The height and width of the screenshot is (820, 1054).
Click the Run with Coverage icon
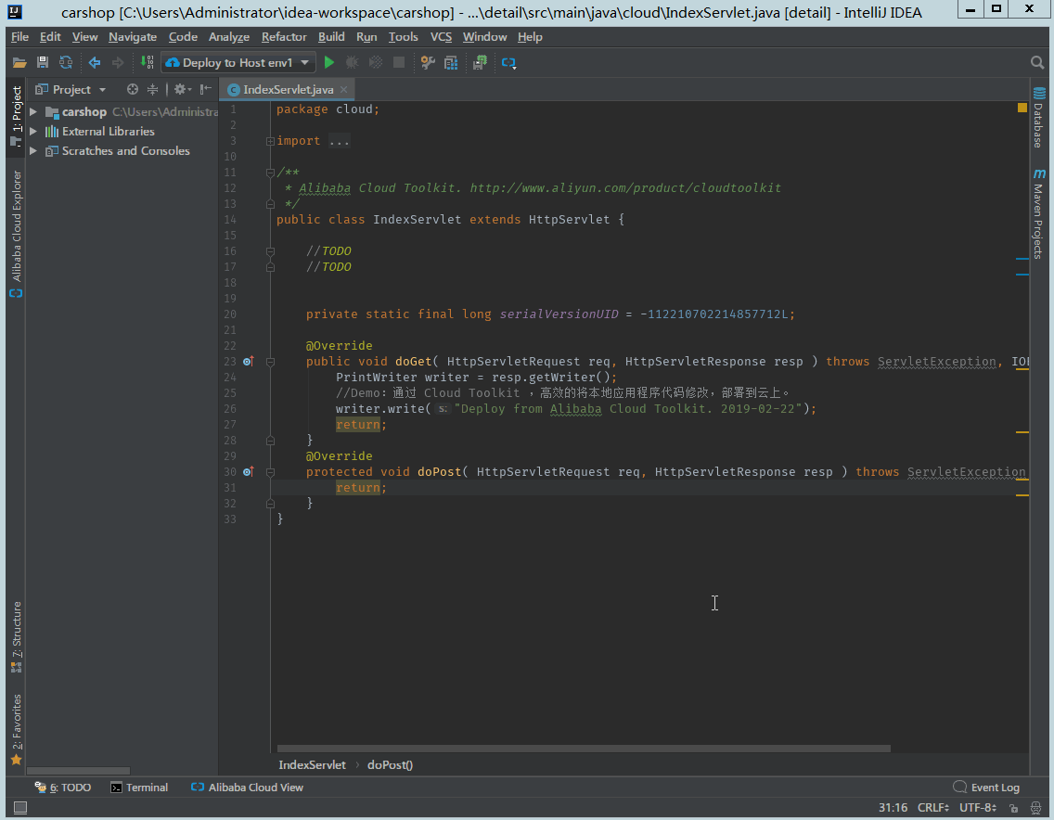tap(376, 62)
